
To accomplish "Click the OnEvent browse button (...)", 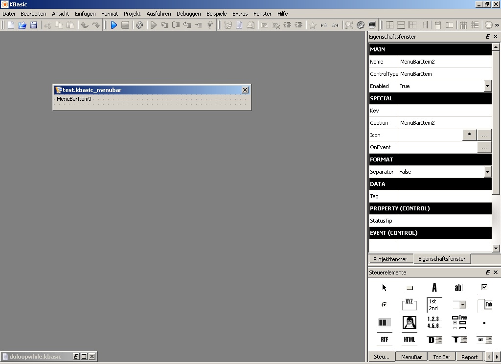I will click(484, 147).
